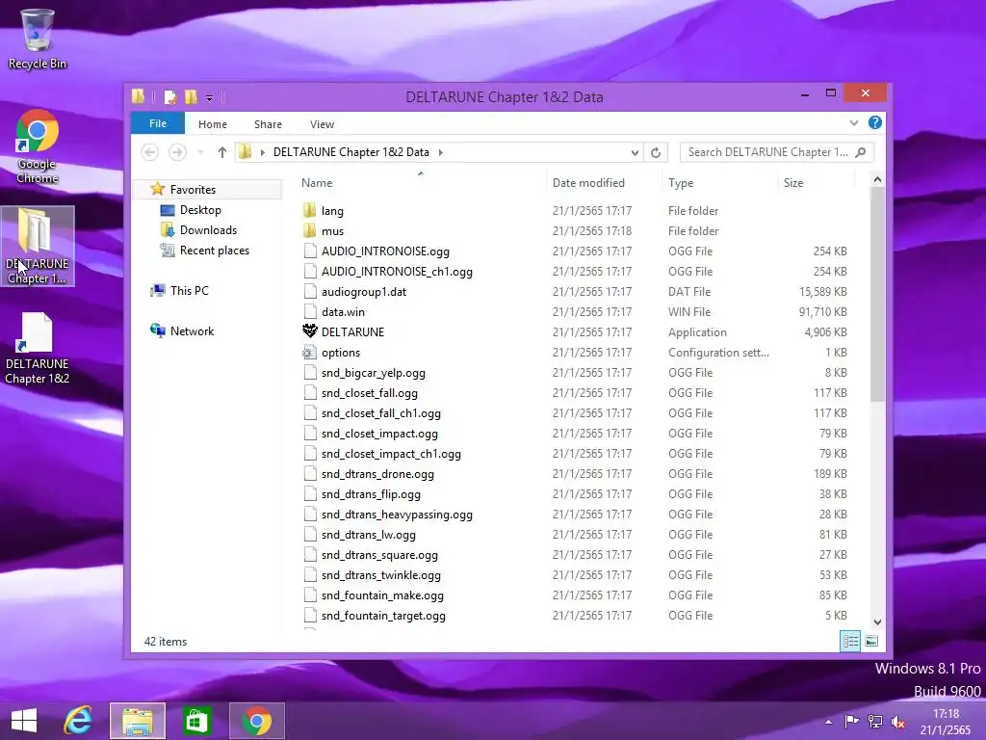The height and width of the screenshot is (740, 986).
Task: Switch to Large icons view via status bar icon
Action: coord(870,641)
